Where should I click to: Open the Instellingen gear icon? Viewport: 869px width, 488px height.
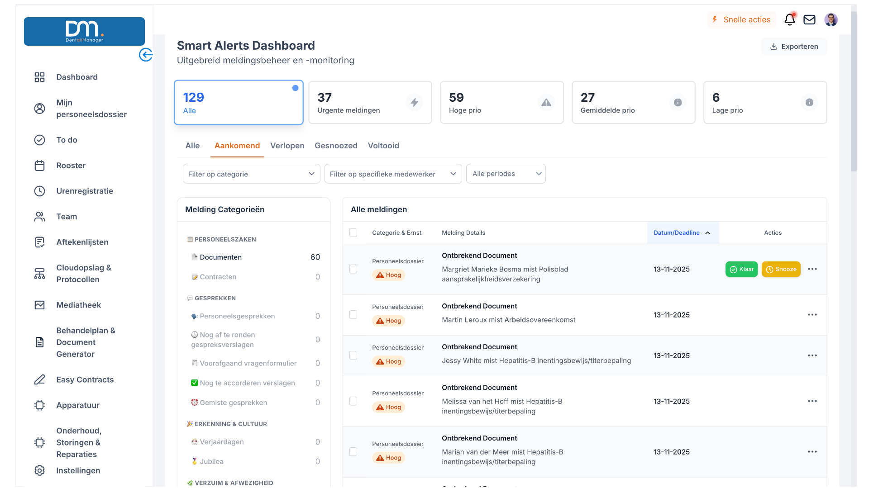coord(40,470)
